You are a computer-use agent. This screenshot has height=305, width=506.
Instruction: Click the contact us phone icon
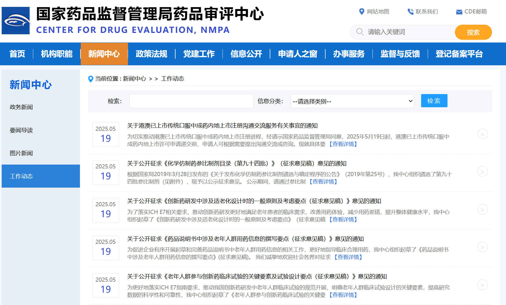[x=410, y=12]
